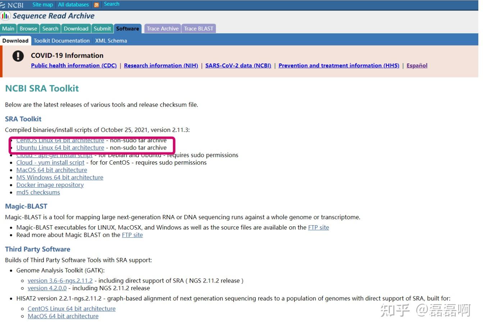Click the NCBI logo
This screenshot has width=483, height=330.
click(12, 5)
